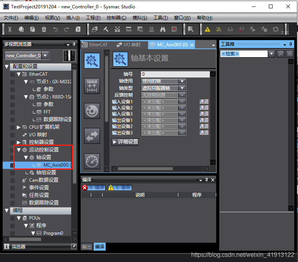Select 任务设置 in the tree
The image size is (298, 262).
pyautogui.click(x=39, y=195)
